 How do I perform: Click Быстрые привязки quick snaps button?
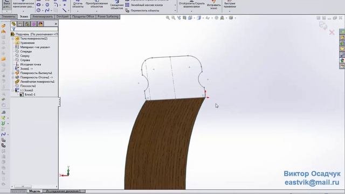point(230,4)
